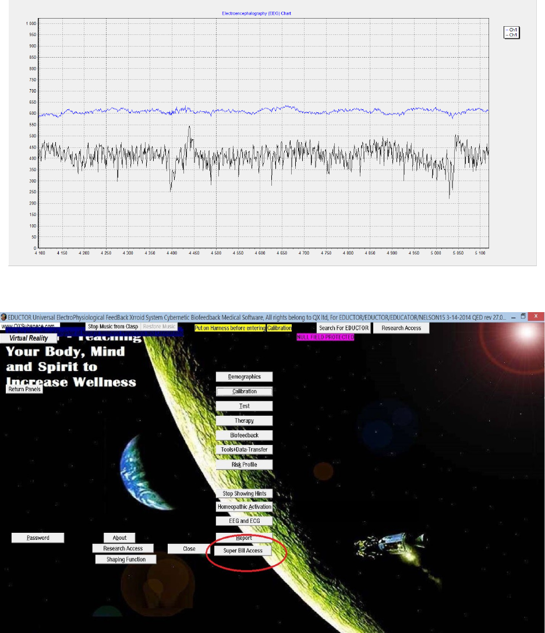Screen dimensions: 545x633
Task: Click Return Panels button
Action: [24, 389]
